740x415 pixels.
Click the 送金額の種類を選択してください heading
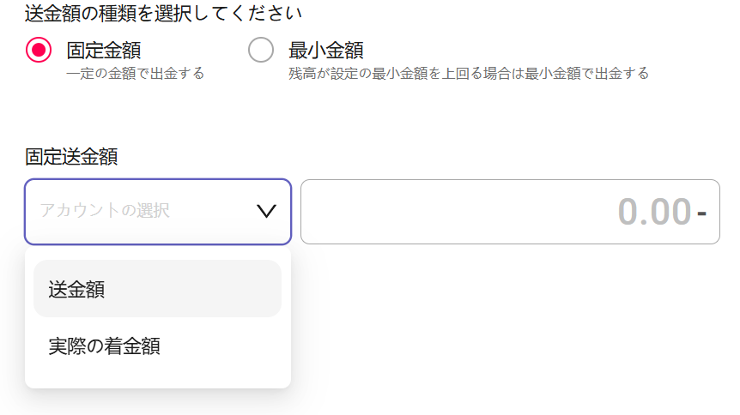coord(163,13)
